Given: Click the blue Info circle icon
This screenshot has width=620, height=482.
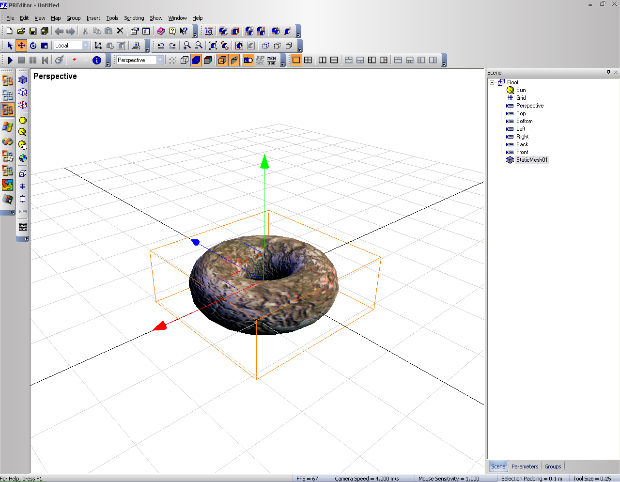Looking at the screenshot, I should (97, 60).
